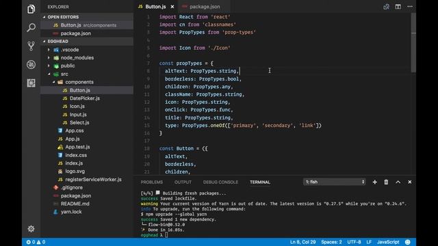Open the Explorer view in activity bar
Viewport: 438px width, 246px height.
(x=31, y=9)
